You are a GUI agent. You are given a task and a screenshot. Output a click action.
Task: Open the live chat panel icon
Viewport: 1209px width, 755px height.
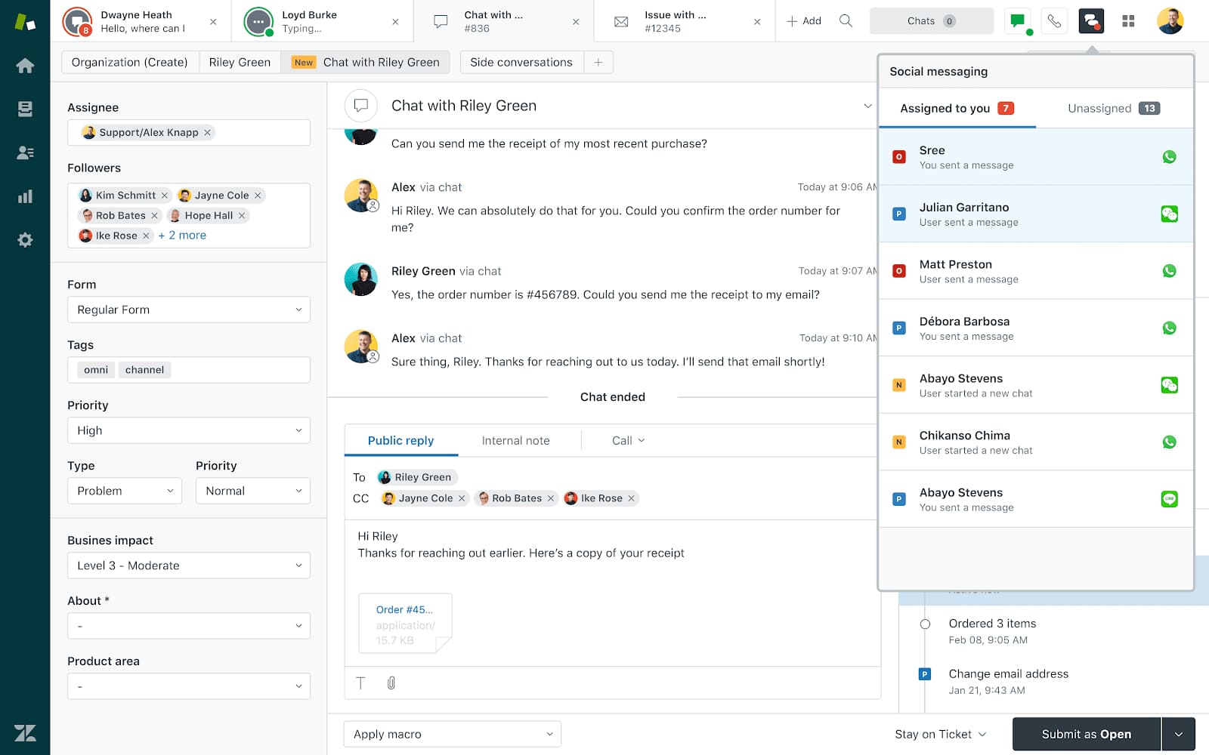[1017, 20]
